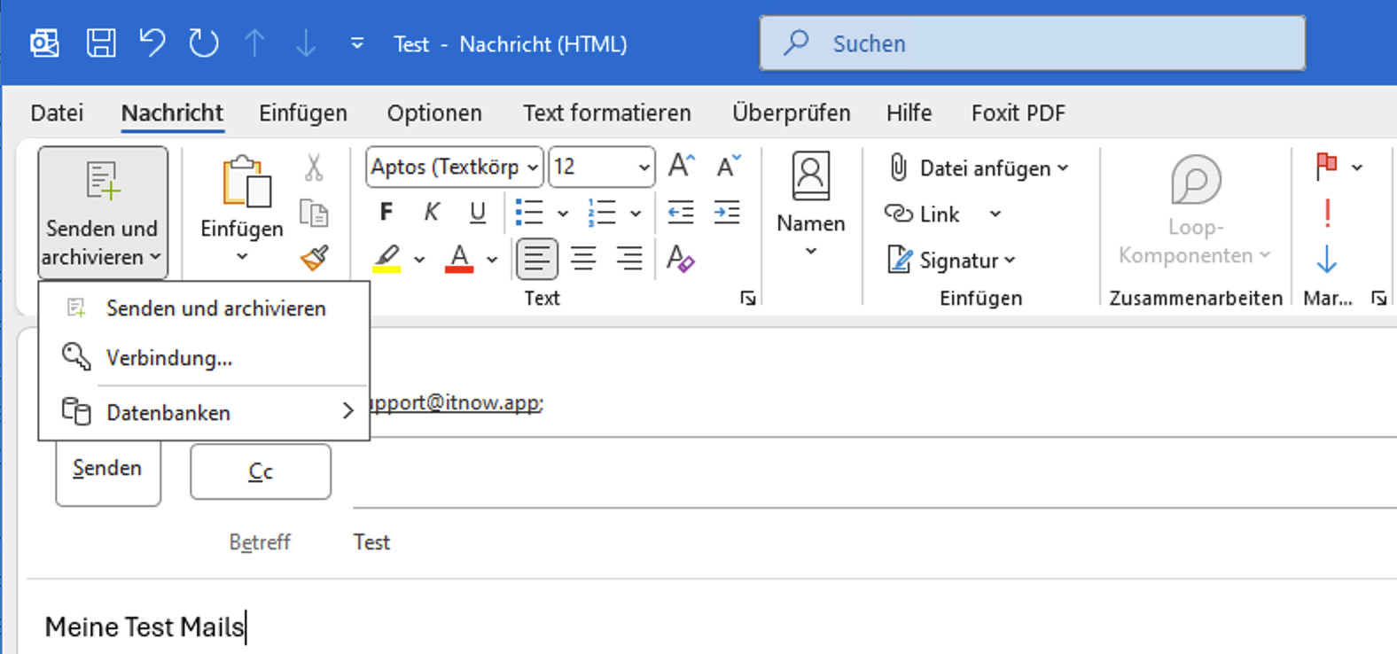This screenshot has height=654, width=1397.
Task: Click the increase font size icon
Action: [x=681, y=167]
